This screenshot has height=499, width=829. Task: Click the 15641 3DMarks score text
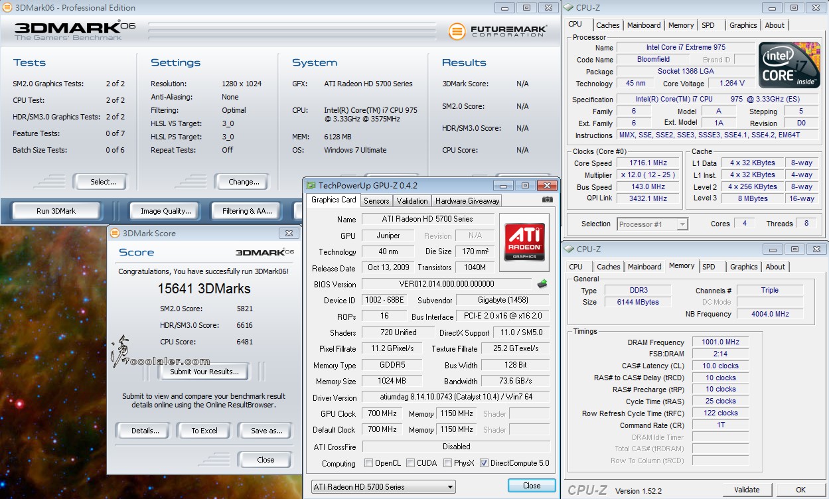coord(204,289)
